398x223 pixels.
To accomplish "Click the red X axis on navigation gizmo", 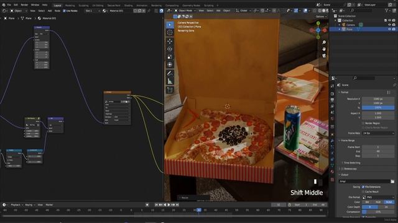I will coord(325,30).
